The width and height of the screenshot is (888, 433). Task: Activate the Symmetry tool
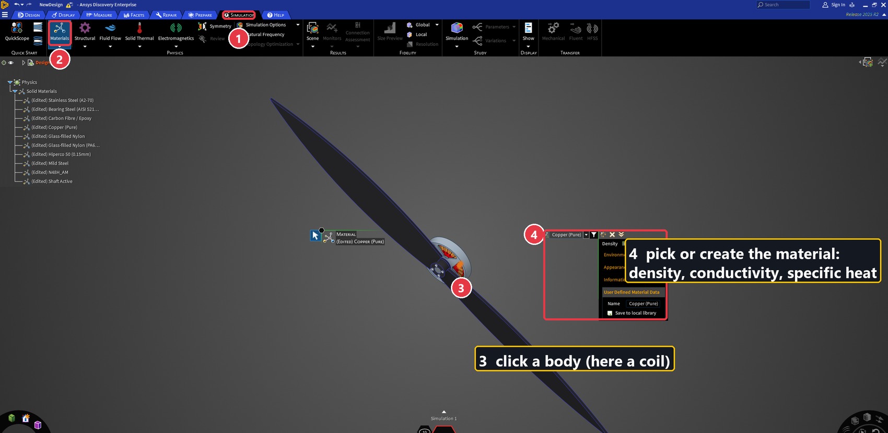tap(215, 26)
